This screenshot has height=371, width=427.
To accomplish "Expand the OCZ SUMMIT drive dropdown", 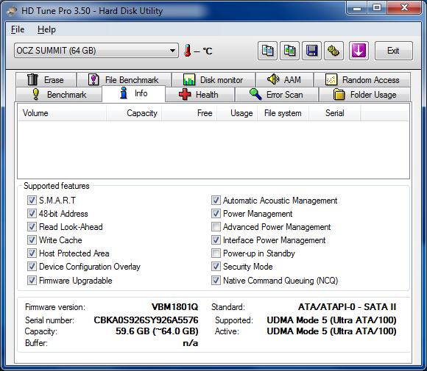I will 96,51.
